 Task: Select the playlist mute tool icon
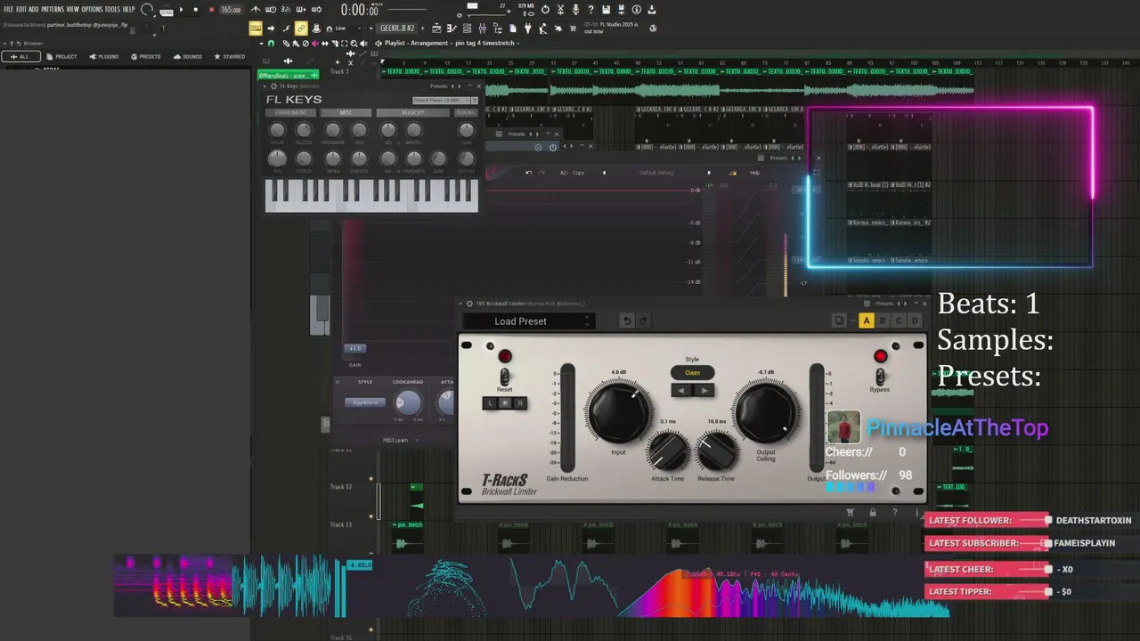click(x=315, y=43)
